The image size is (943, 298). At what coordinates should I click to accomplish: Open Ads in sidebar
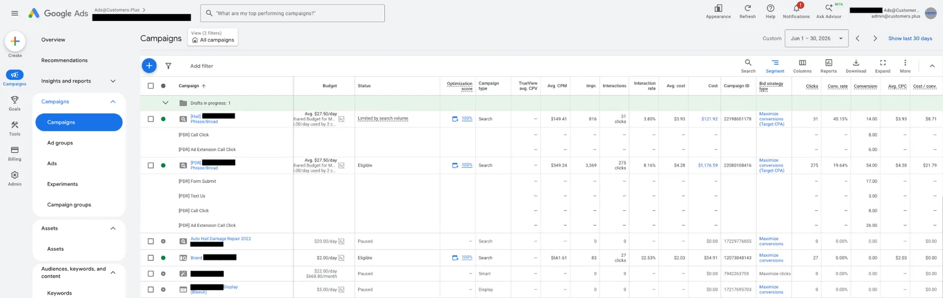52,163
